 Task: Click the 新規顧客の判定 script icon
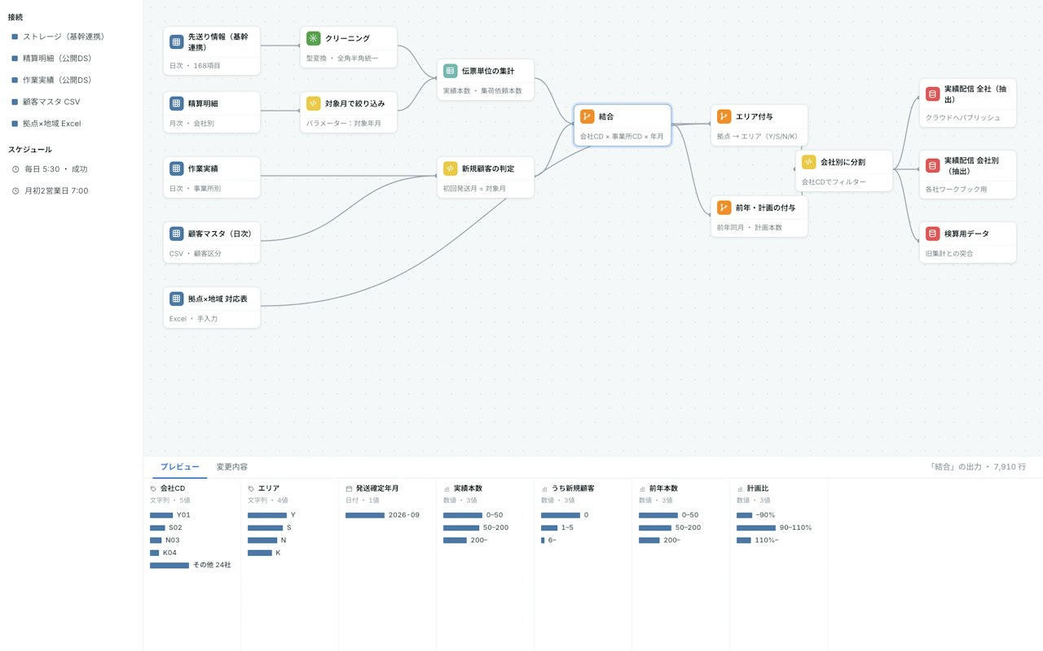pyautogui.click(x=450, y=168)
